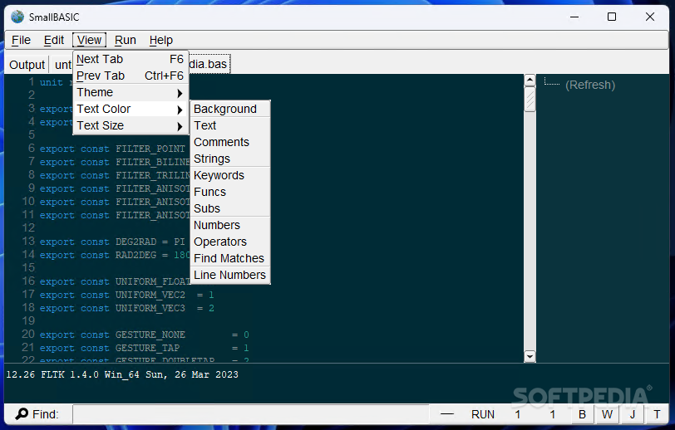675x430 pixels.
Task: Click the scrollbar up arrow
Action: tap(530, 80)
